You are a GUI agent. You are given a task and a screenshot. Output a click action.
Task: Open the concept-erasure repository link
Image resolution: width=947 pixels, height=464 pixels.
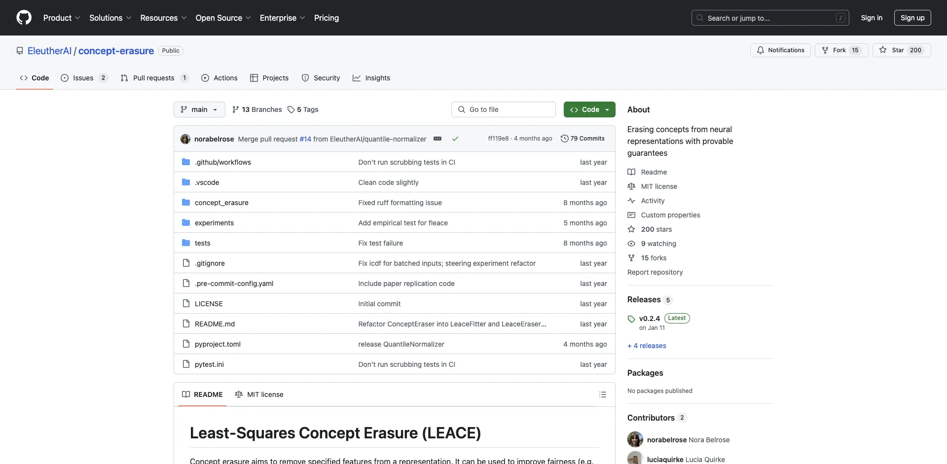(116, 51)
